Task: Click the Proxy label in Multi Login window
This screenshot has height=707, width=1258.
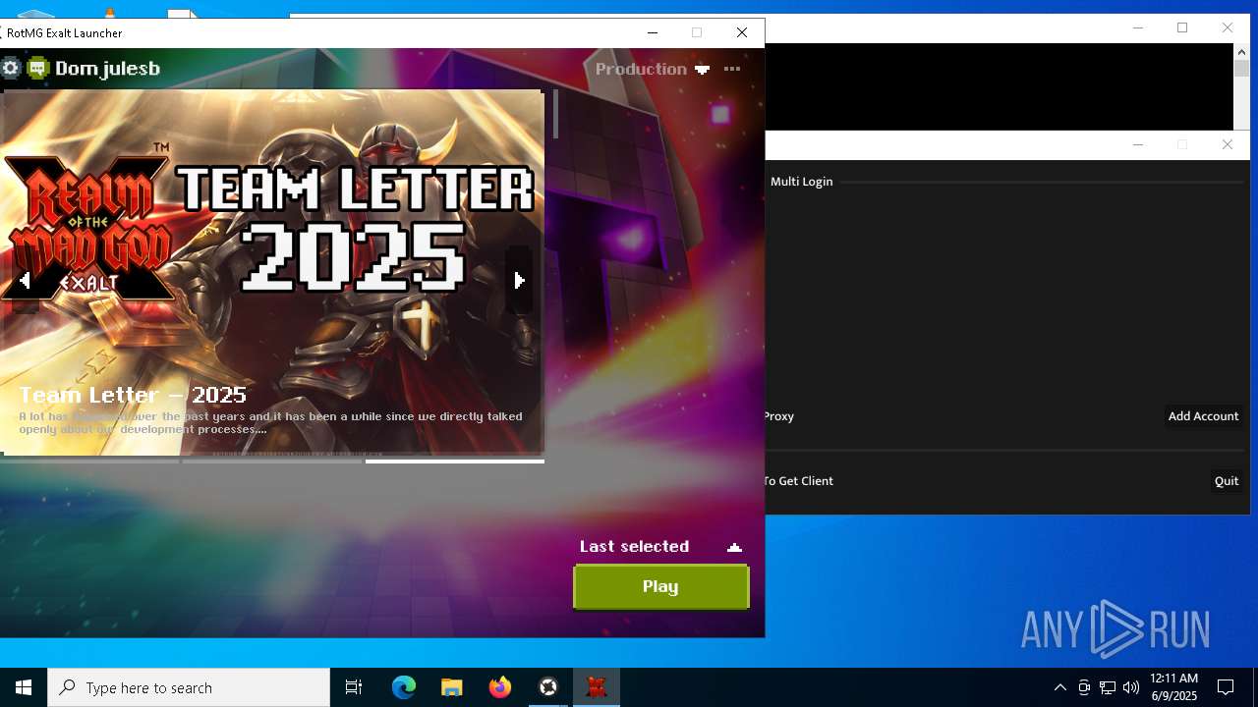Action: (778, 416)
